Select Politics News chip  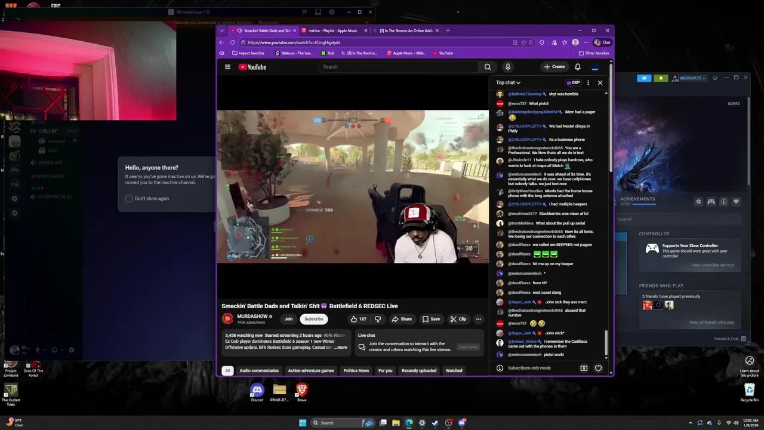pyautogui.click(x=356, y=370)
